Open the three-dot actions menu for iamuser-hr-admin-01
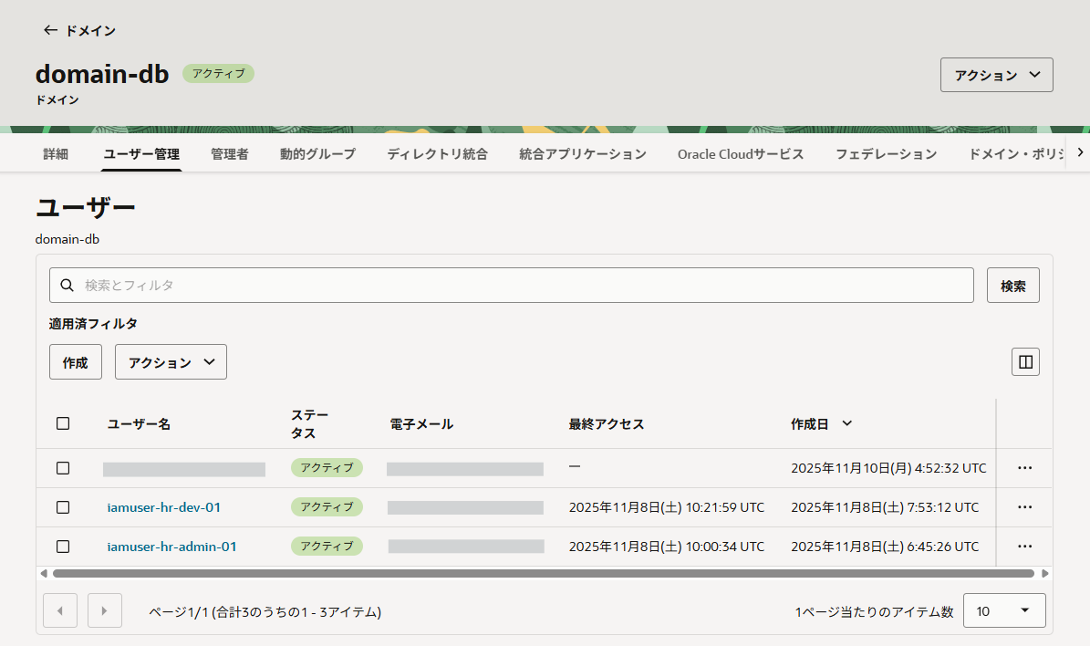Screen dimensions: 1090x646 pyautogui.click(x=1024, y=546)
